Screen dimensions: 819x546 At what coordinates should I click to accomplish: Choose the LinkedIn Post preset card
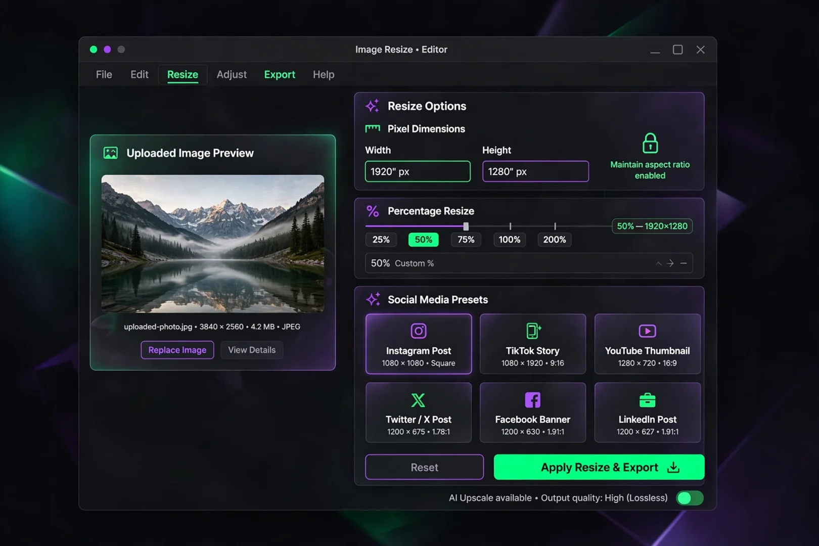pos(648,413)
